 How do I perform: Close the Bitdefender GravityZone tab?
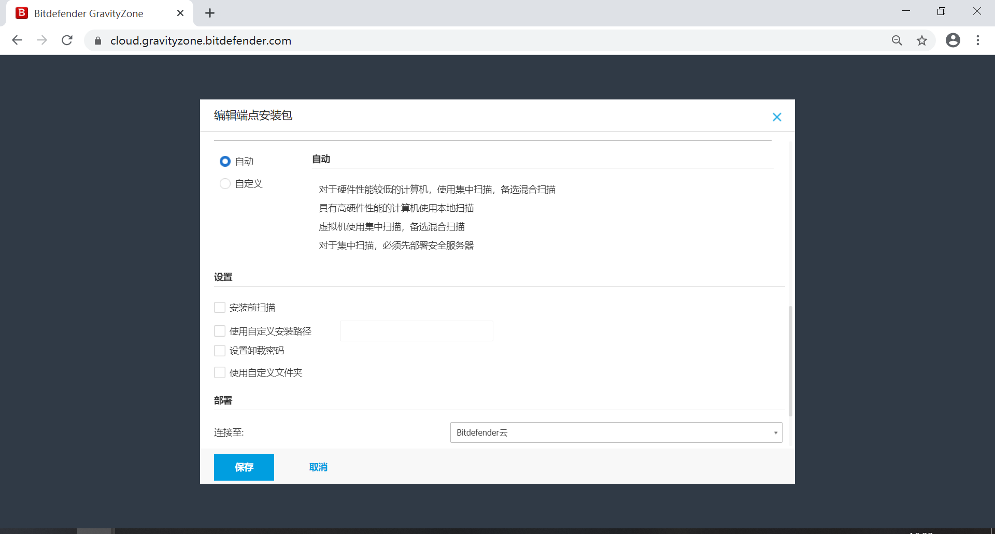point(180,13)
